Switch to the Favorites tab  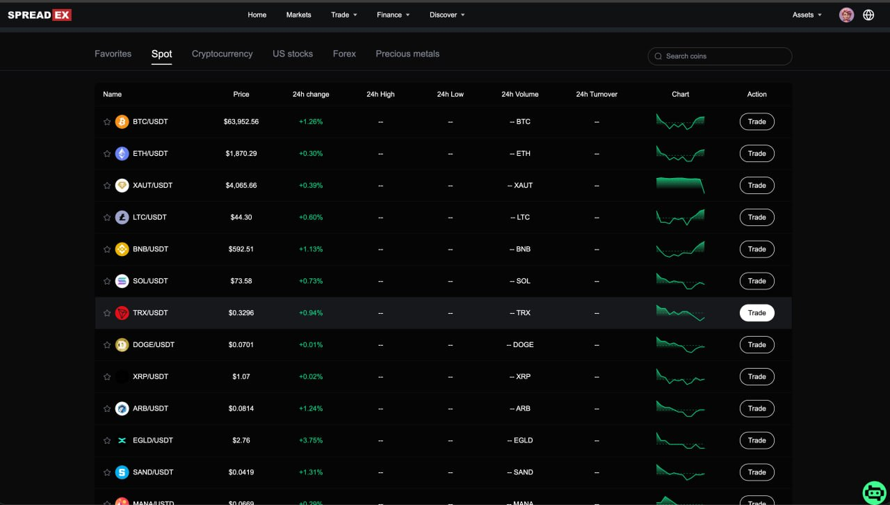tap(113, 54)
